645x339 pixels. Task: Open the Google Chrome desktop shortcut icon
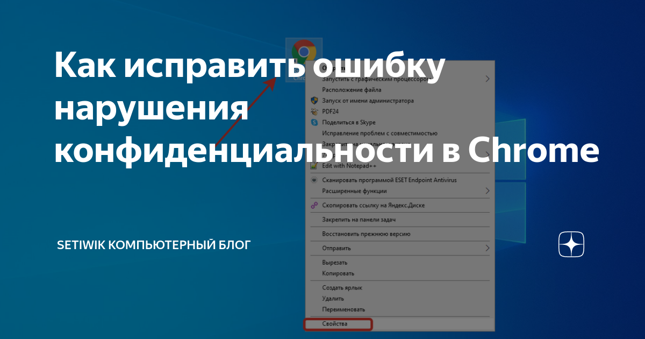pyautogui.click(x=304, y=52)
